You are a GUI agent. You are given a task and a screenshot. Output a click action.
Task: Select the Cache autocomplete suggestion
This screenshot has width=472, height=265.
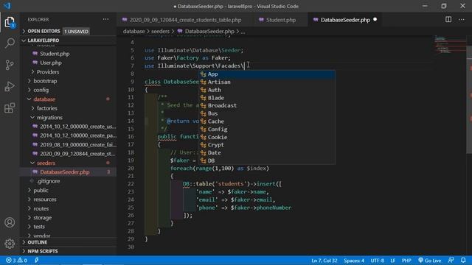[x=266, y=121]
